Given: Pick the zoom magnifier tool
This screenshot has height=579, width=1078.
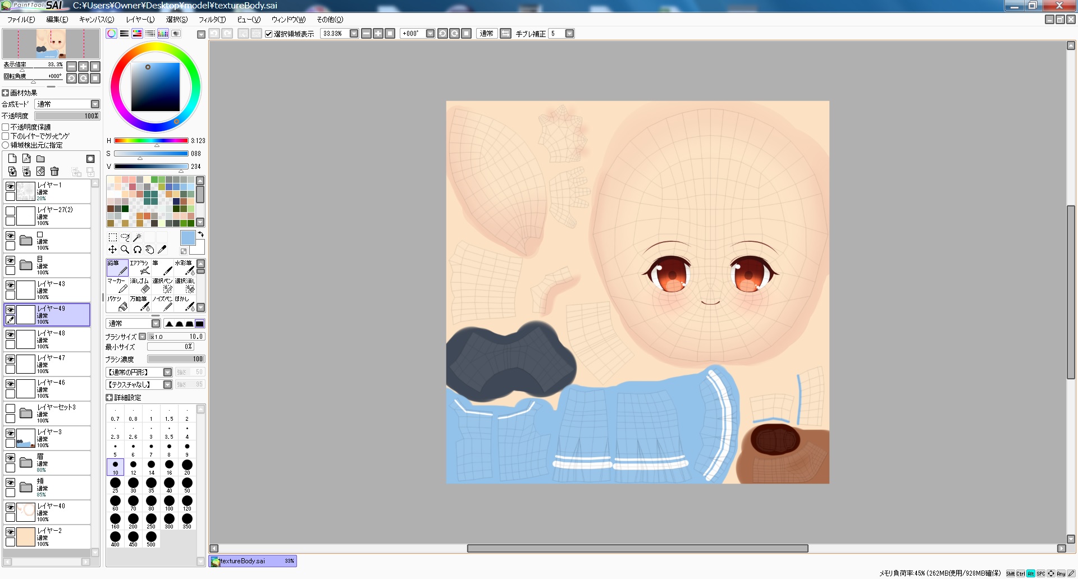Looking at the screenshot, I should (125, 250).
